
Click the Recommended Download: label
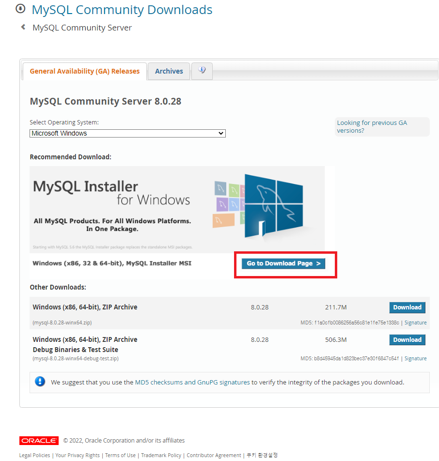[71, 157]
